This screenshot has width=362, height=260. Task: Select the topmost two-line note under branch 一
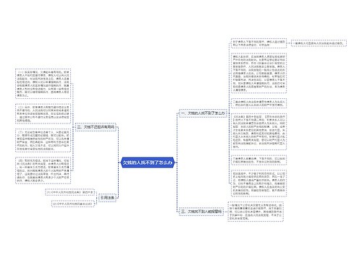258,43
